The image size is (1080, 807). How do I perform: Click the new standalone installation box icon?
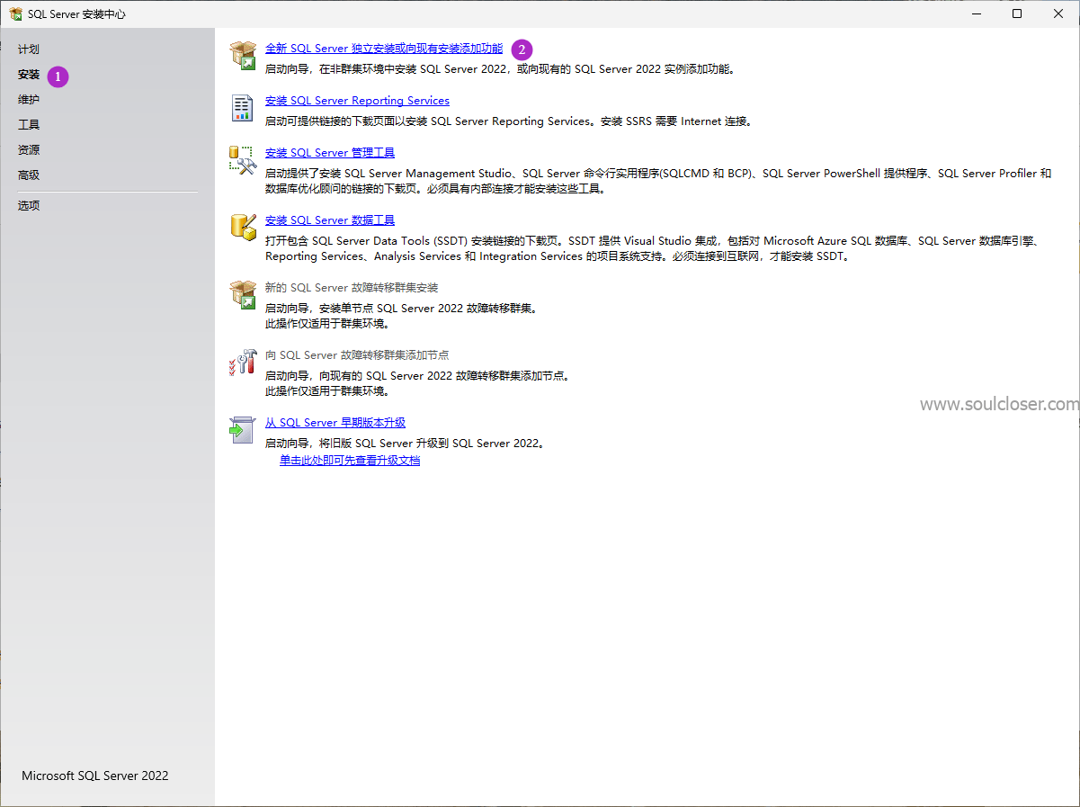point(243,55)
